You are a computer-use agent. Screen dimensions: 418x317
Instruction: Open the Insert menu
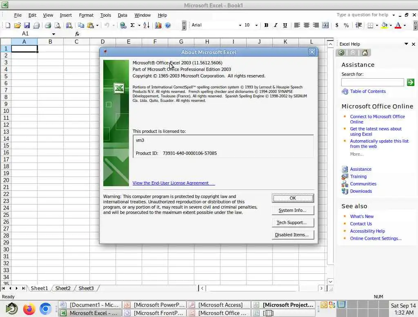point(66,15)
